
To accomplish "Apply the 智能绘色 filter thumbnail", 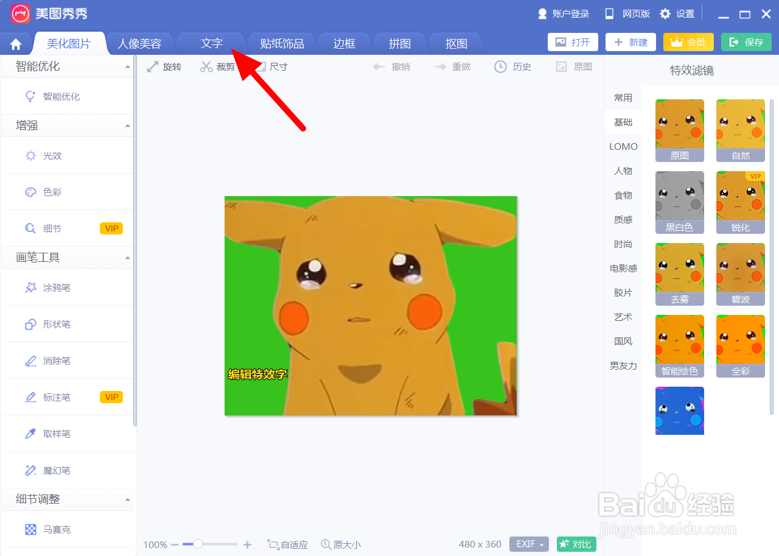I will [680, 346].
